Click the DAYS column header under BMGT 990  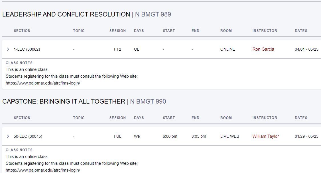[x=139, y=118]
